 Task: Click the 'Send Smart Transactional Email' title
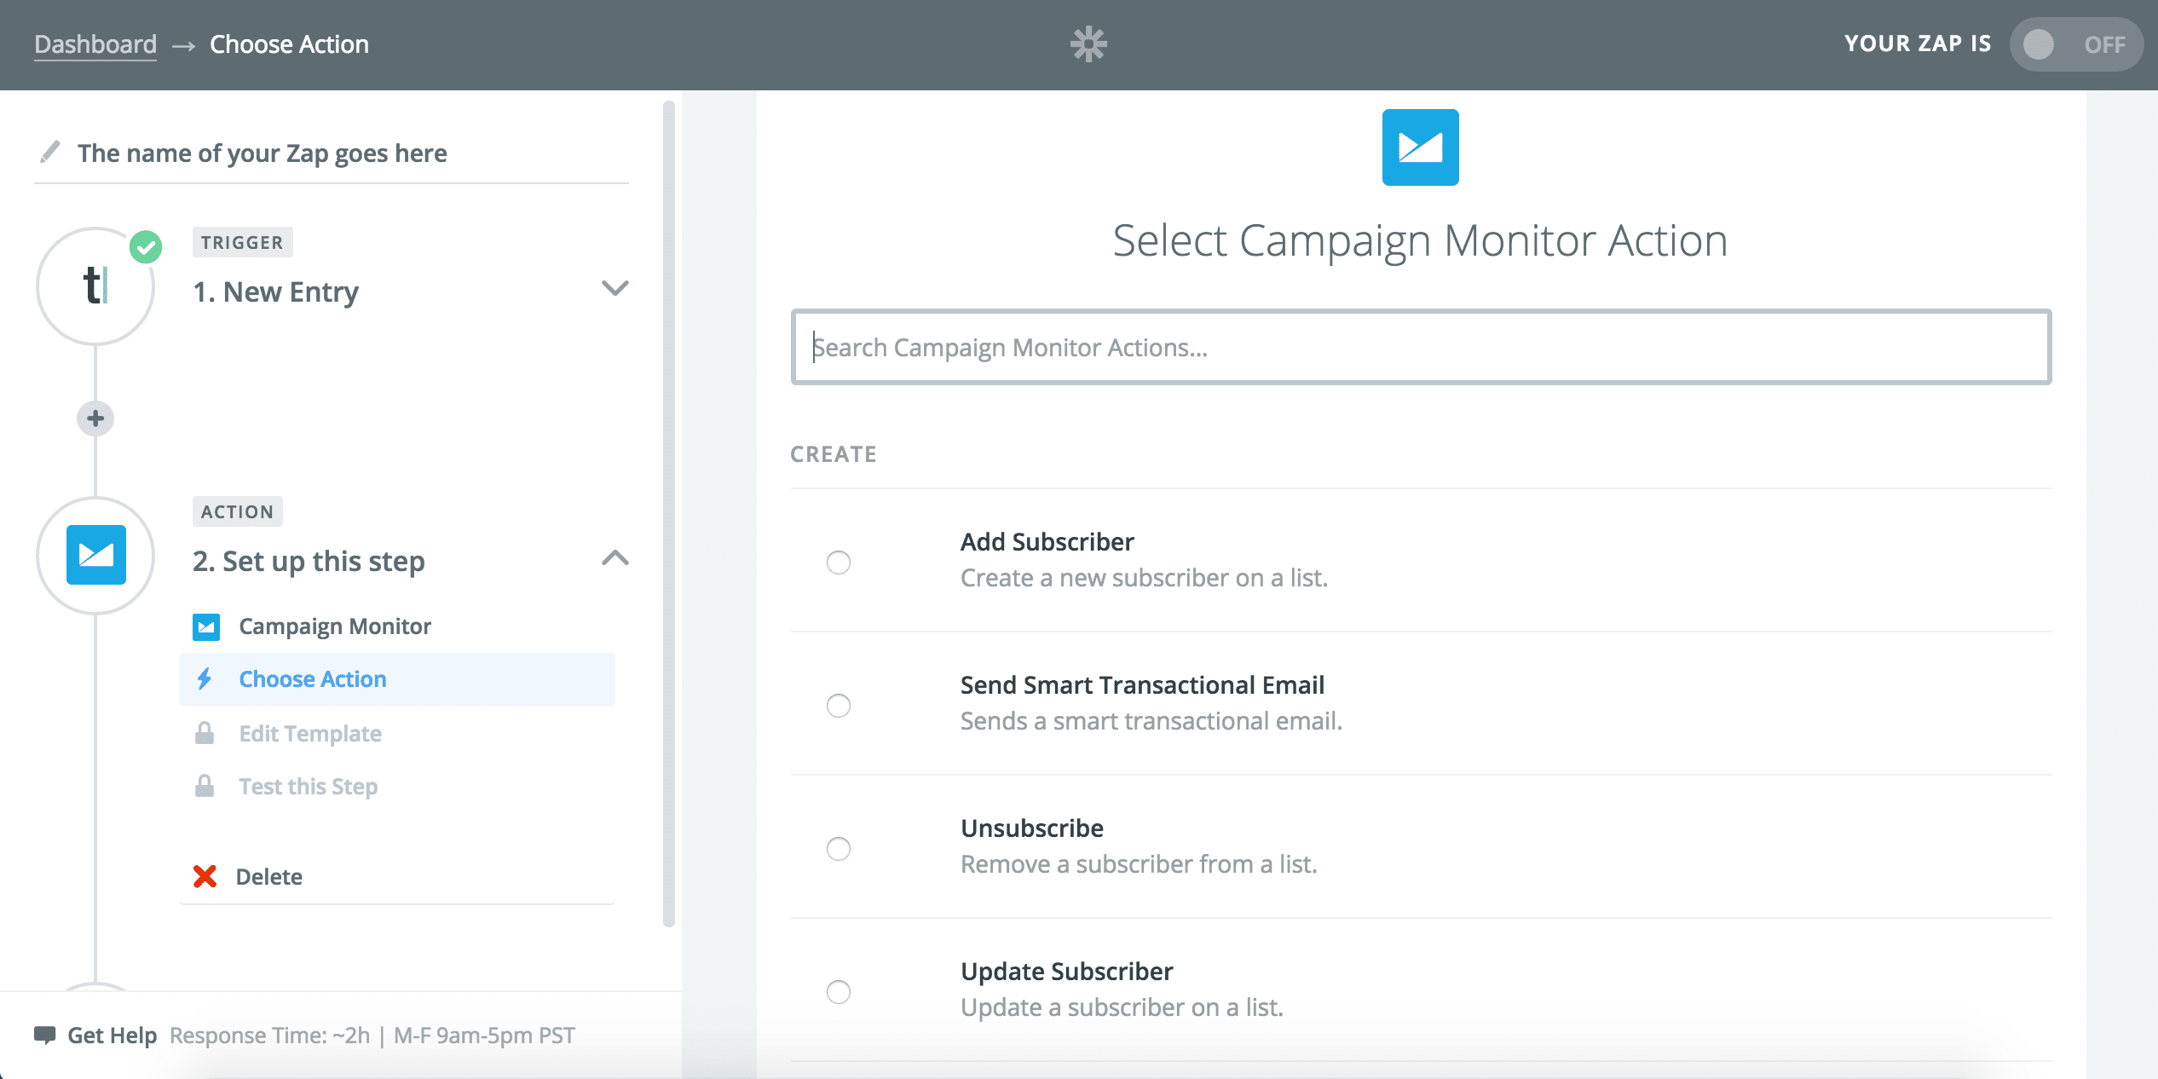tap(1142, 685)
